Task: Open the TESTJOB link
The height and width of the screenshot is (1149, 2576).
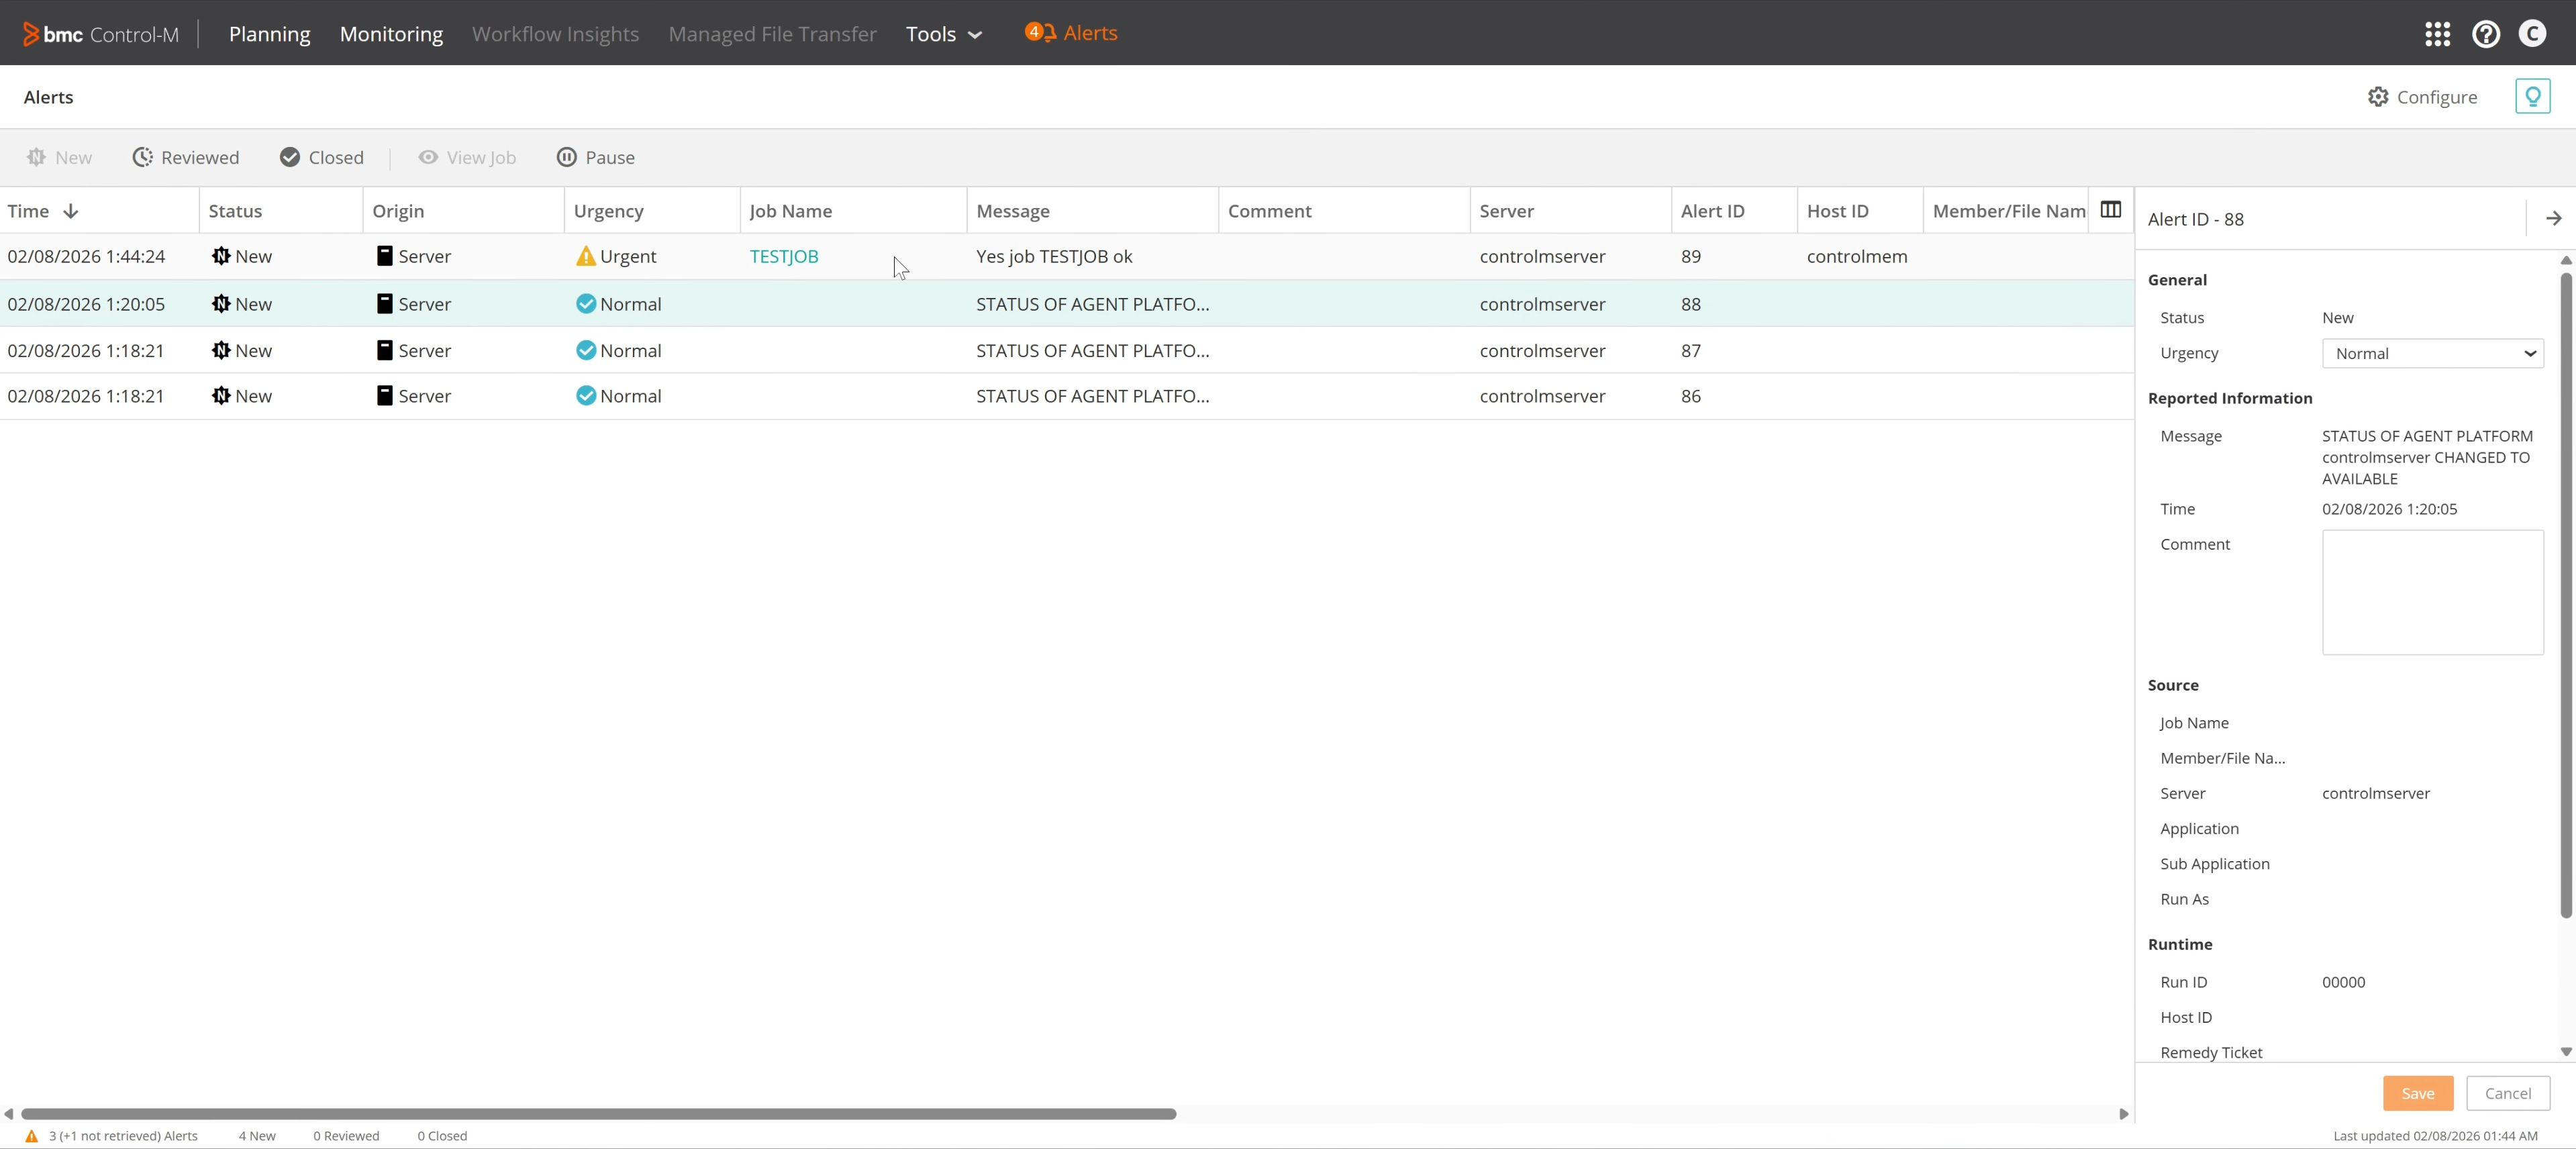Action: (784, 257)
